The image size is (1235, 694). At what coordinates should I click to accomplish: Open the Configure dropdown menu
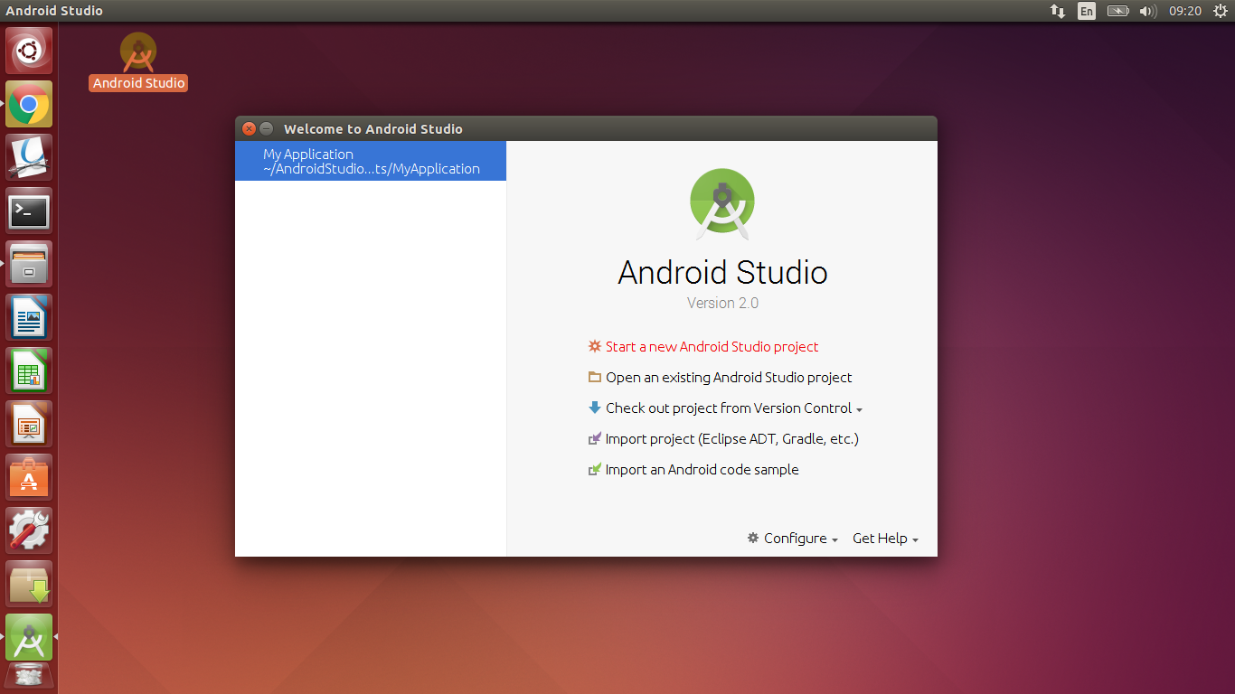pyautogui.click(x=793, y=538)
